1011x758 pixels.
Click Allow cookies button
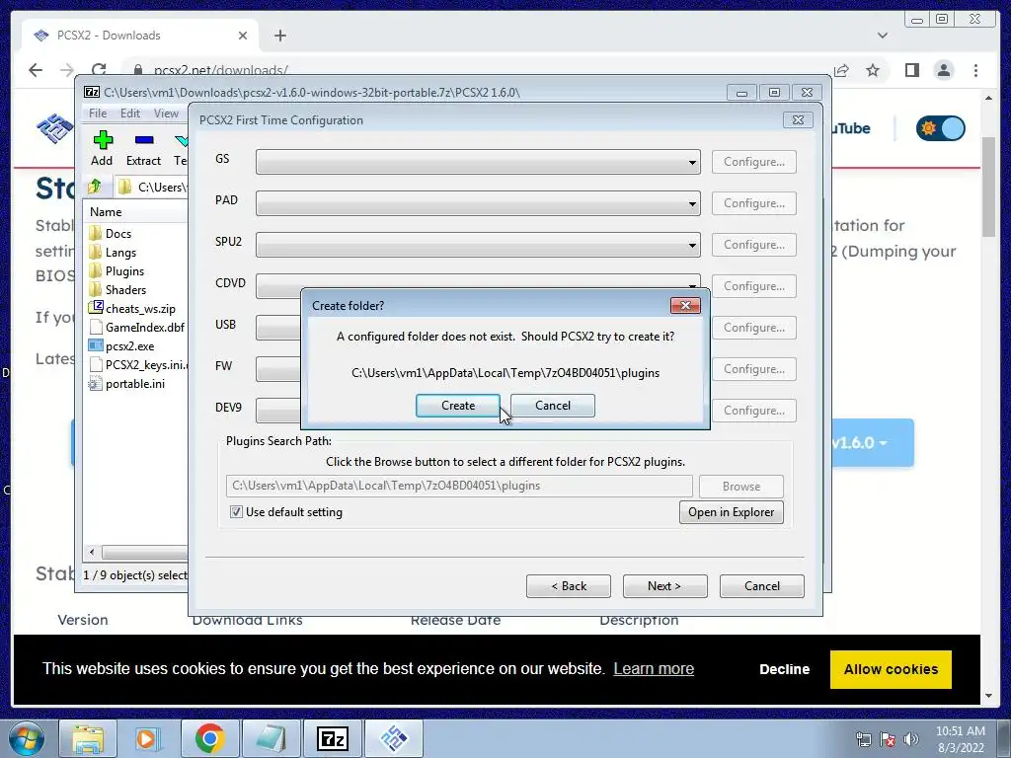(x=891, y=669)
